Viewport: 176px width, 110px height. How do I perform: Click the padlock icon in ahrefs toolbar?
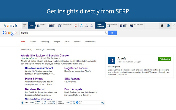coord(162,25)
